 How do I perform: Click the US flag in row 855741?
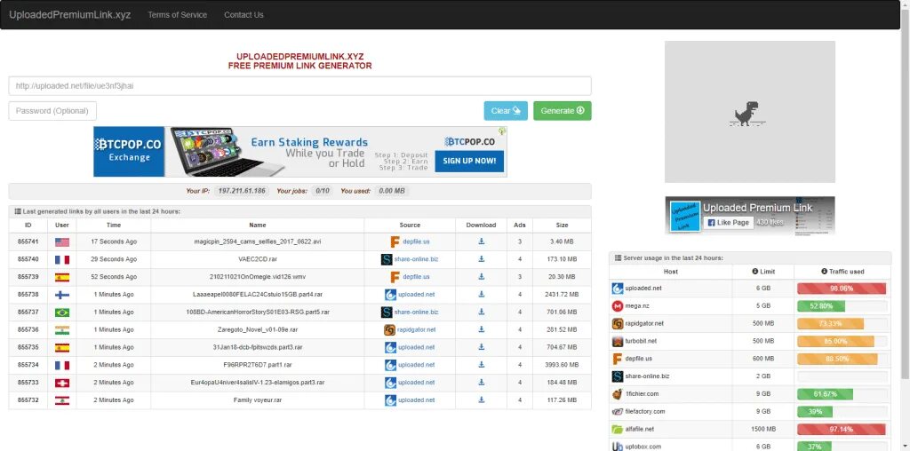[62, 242]
